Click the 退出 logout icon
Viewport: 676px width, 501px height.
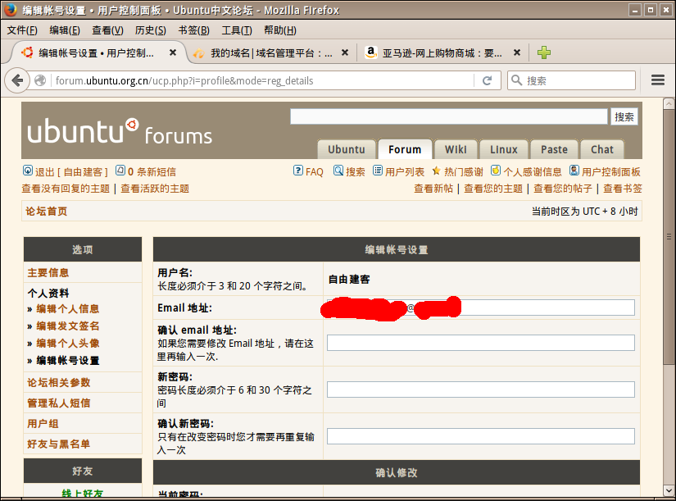click(x=28, y=171)
